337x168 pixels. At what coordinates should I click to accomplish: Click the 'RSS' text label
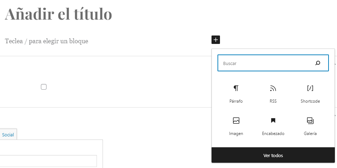(273, 101)
